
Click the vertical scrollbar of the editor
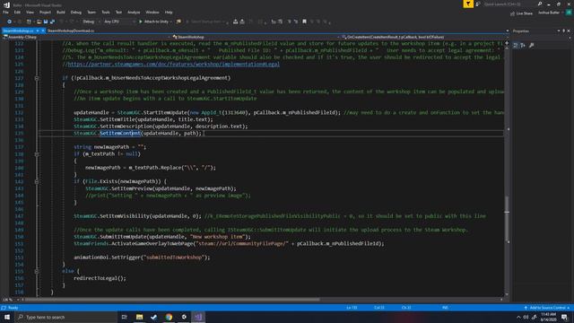click(x=507, y=169)
